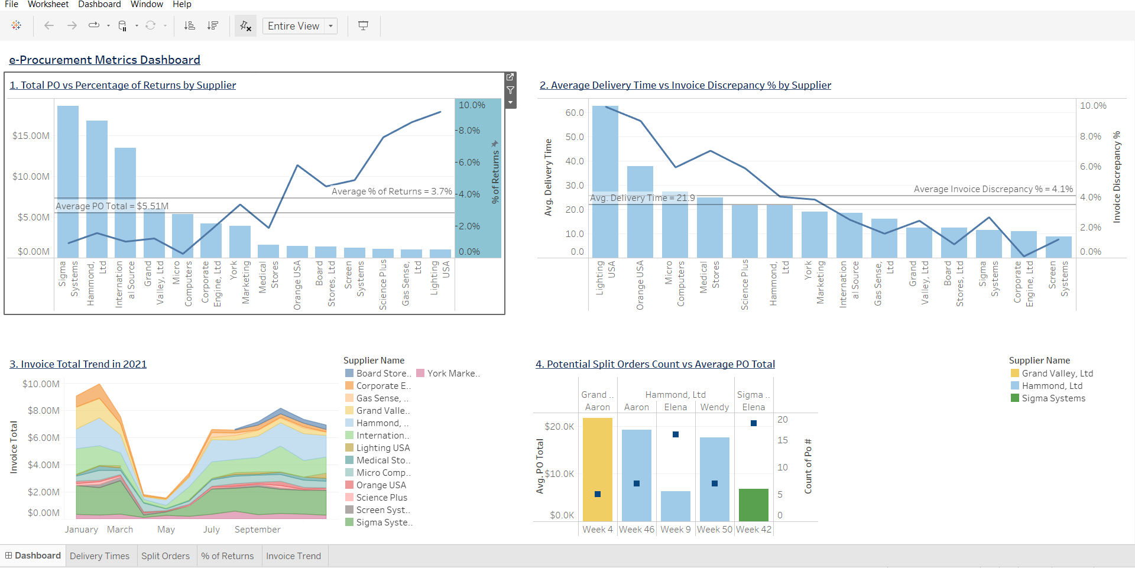Click the 'September' axis label in chart 3
This screenshot has height=568, width=1135.
click(258, 530)
